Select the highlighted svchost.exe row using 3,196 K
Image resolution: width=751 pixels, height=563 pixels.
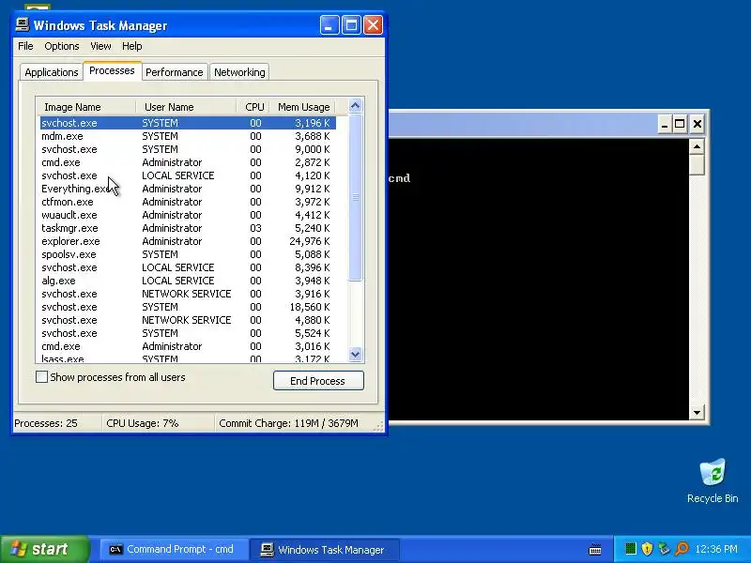(188, 123)
